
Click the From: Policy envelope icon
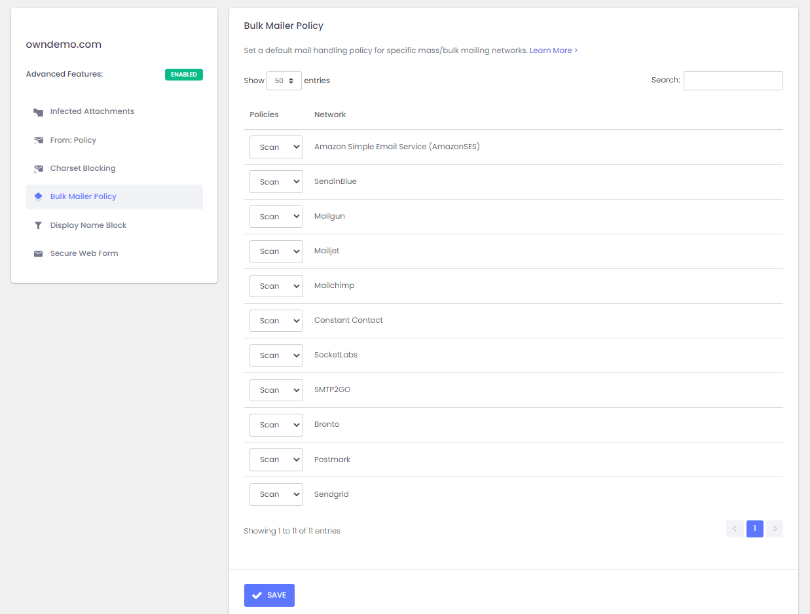[38, 140]
